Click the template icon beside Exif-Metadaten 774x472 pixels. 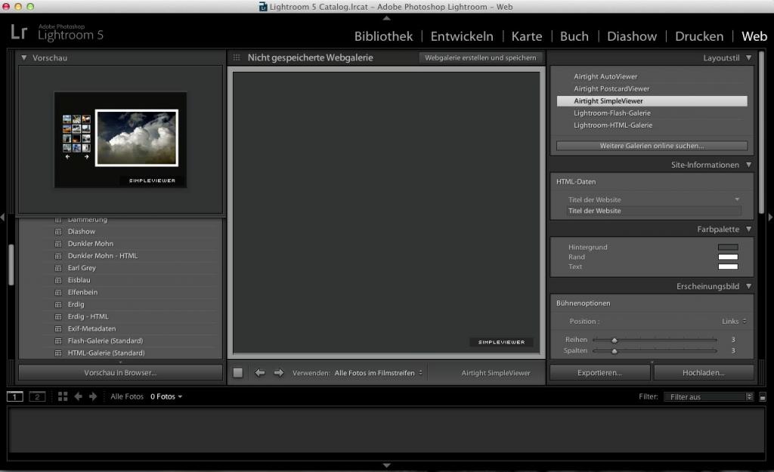click(58, 329)
